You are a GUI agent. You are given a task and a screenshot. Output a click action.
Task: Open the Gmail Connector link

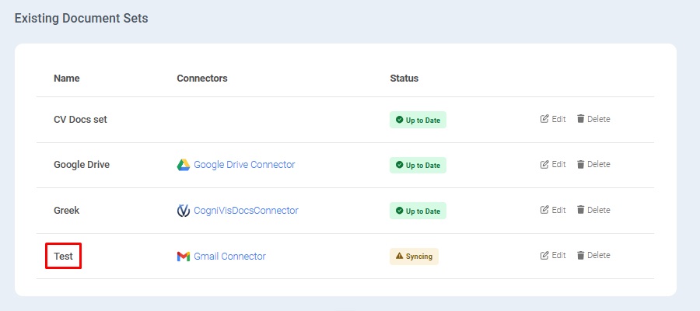(x=230, y=257)
